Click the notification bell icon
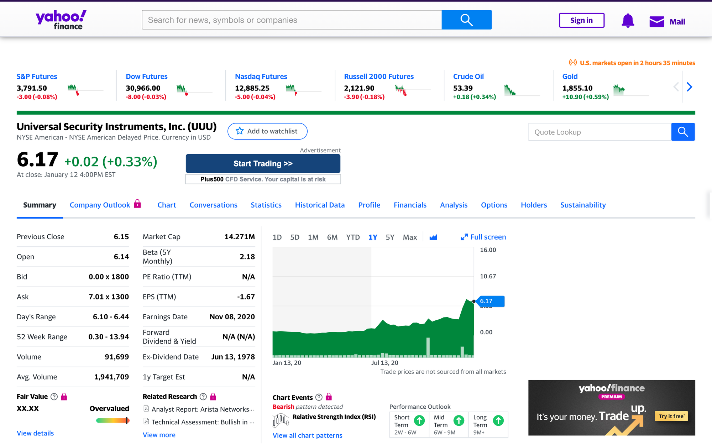Viewport: 712px width, 445px height. [628, 21]
